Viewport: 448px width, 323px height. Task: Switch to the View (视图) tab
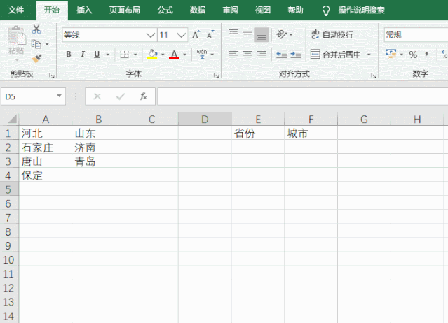click(263, 10)
